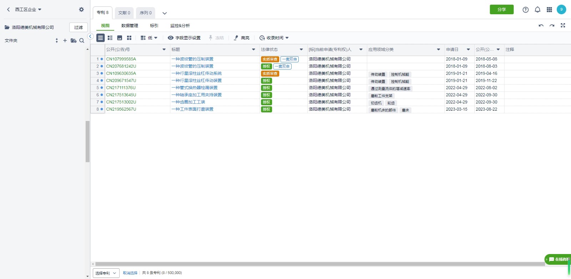This screenshot has height=279, width=571.
Task: Click the 磨床 classification tag
Action: click(x=405, y=110)
